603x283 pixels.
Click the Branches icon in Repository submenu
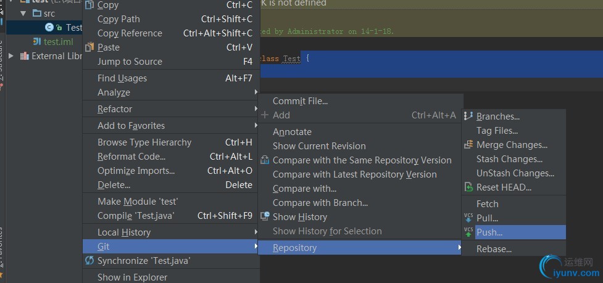(x=468, y=116)
